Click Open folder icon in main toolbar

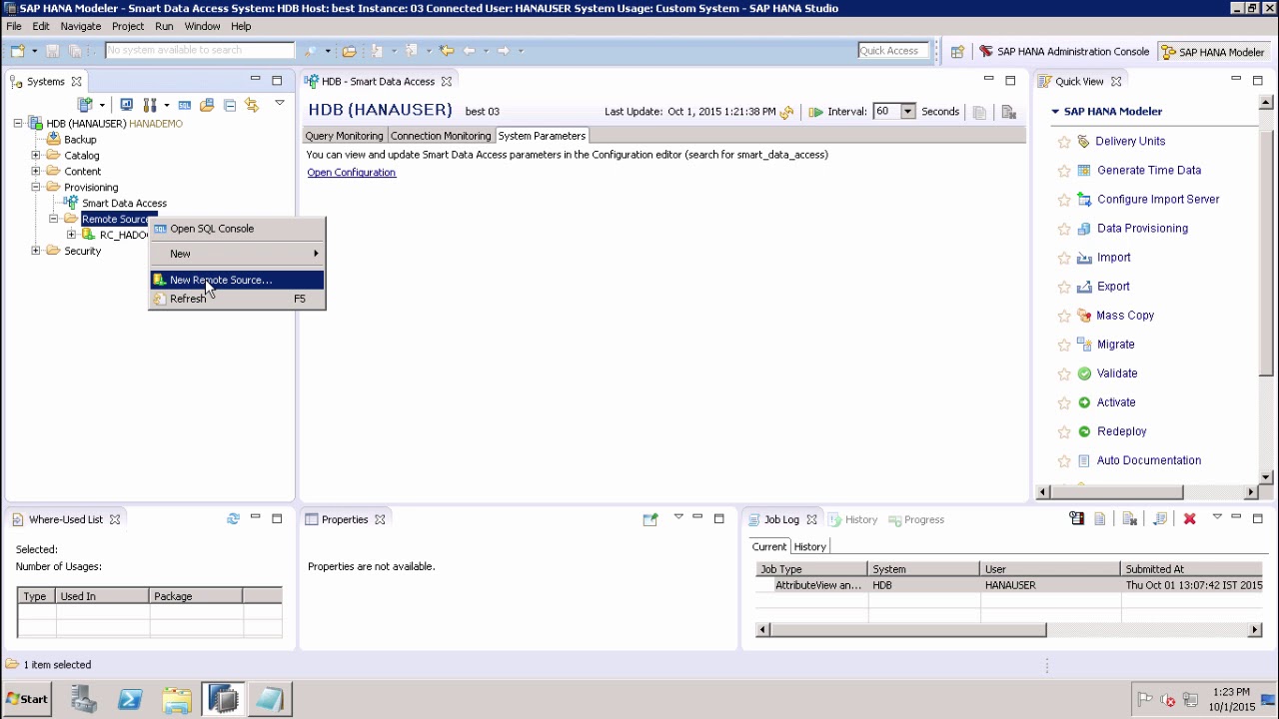(x=349, y=51)
